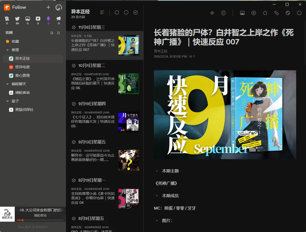This screenshot has width=306, height=232.
Task: Copy the article link with chain icon
Action: click(276, 13)
